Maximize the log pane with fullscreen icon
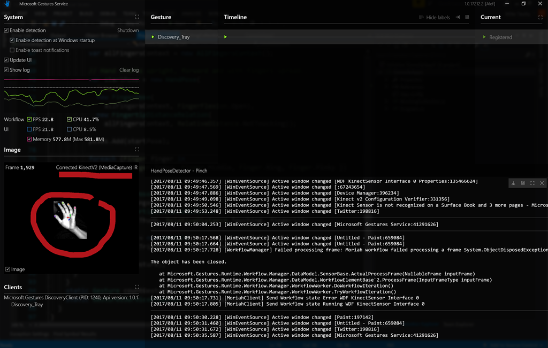 (x=532, y=183)
